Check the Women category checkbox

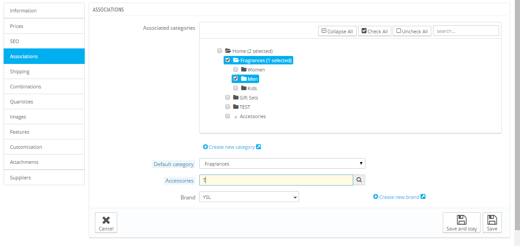click(236, 69)
